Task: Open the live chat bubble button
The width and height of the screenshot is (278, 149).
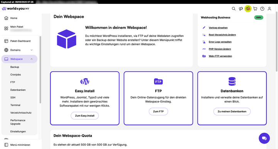Action: tap(264, 138)
